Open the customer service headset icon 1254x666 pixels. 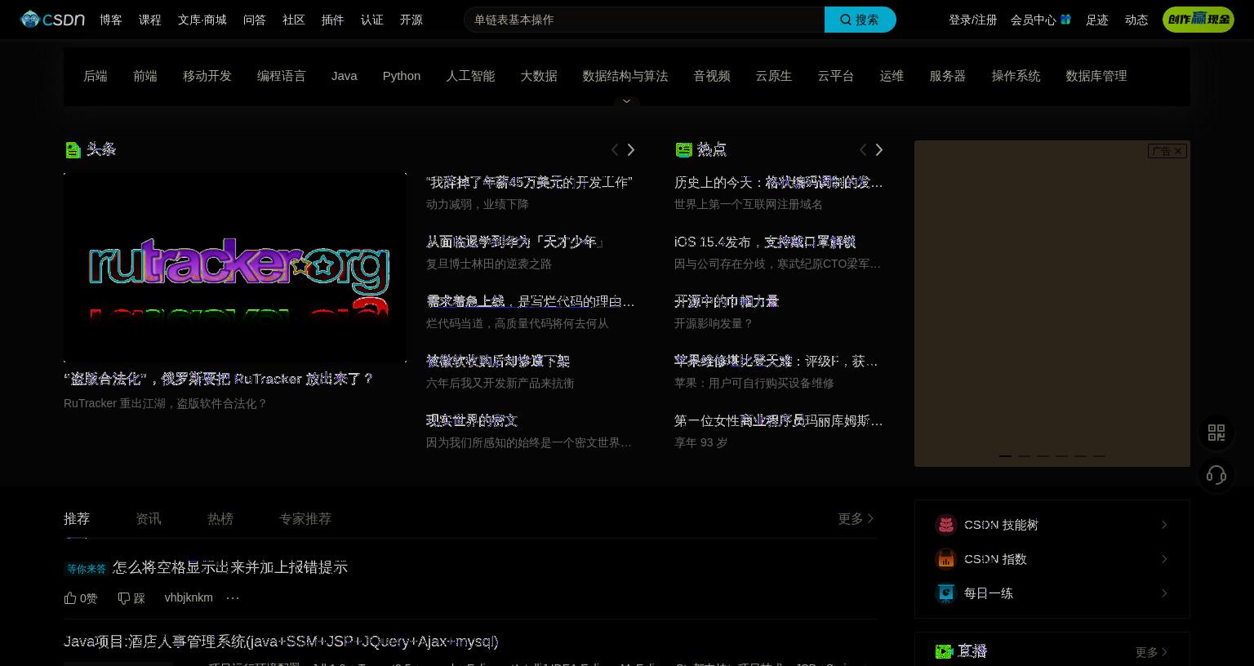(1216, 475)
